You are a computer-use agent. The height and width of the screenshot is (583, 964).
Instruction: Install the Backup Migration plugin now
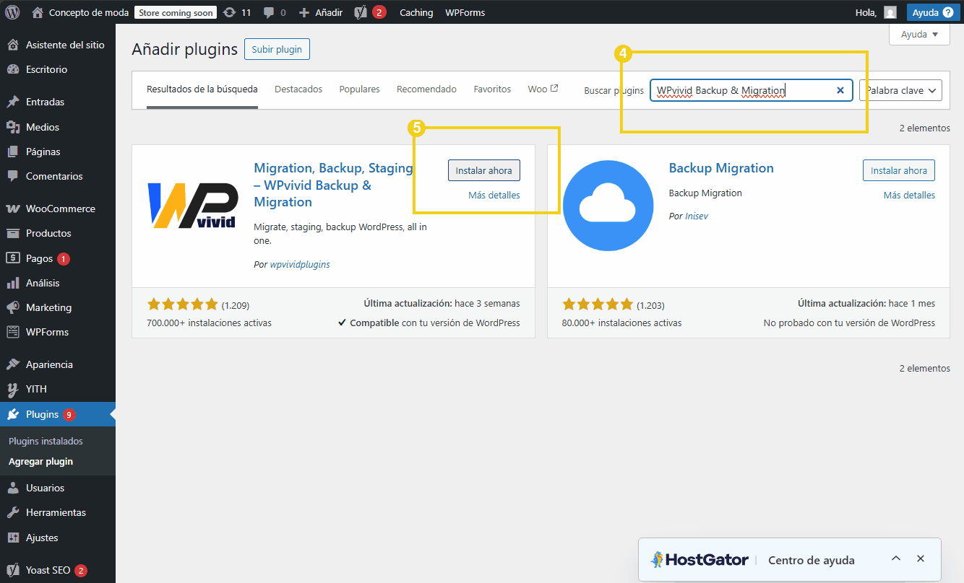[x=899, y=170]
